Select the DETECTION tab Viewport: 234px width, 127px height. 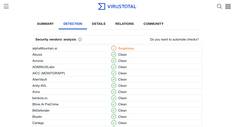click(73, 24)
